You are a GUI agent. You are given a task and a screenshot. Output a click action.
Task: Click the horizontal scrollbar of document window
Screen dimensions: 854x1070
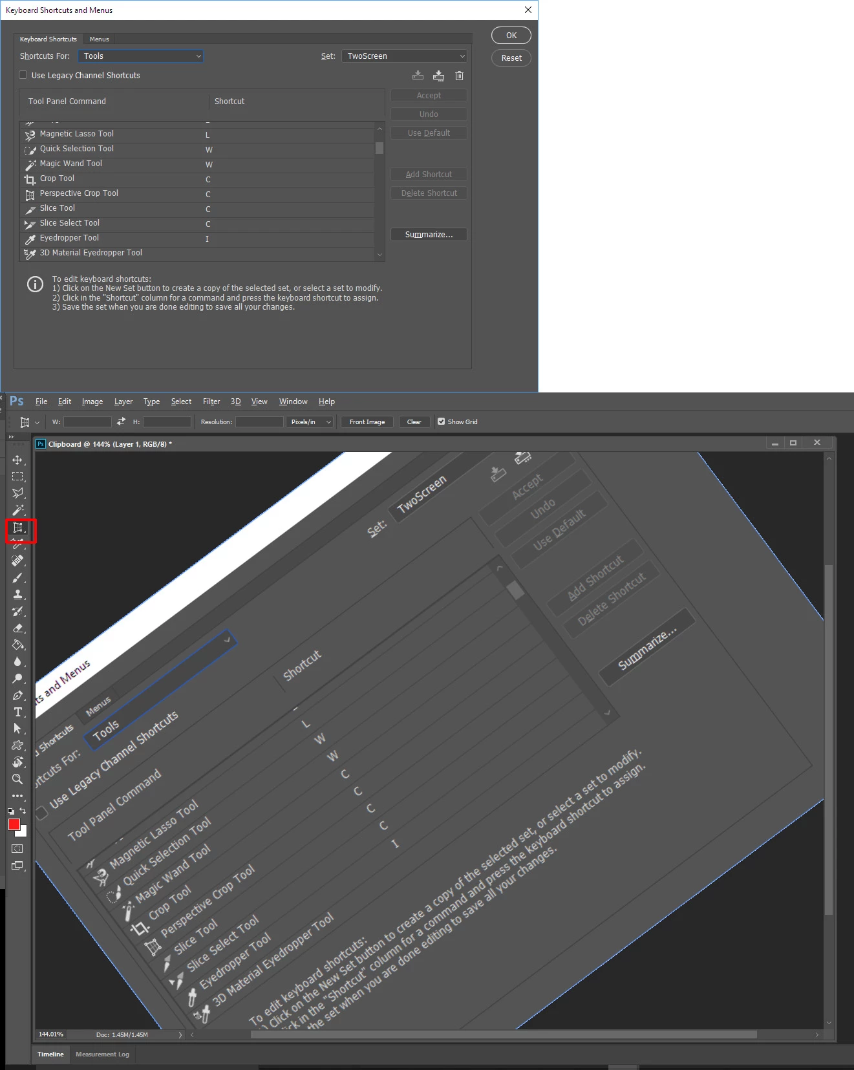504,1034
